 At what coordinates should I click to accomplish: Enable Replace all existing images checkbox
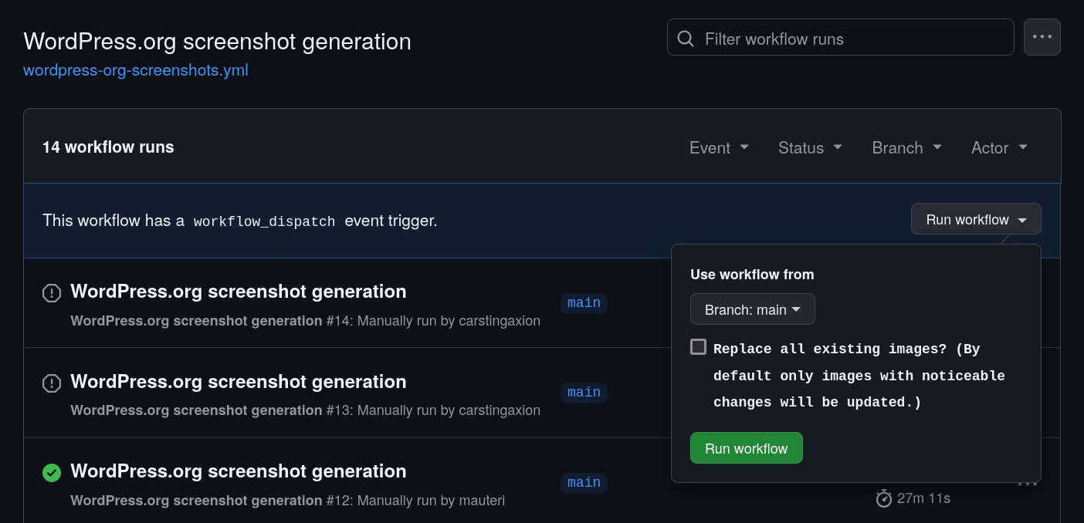pyautogui.click(x=698, y=347)
